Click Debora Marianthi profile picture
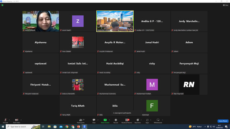230x129 pixels. point(78,85)
